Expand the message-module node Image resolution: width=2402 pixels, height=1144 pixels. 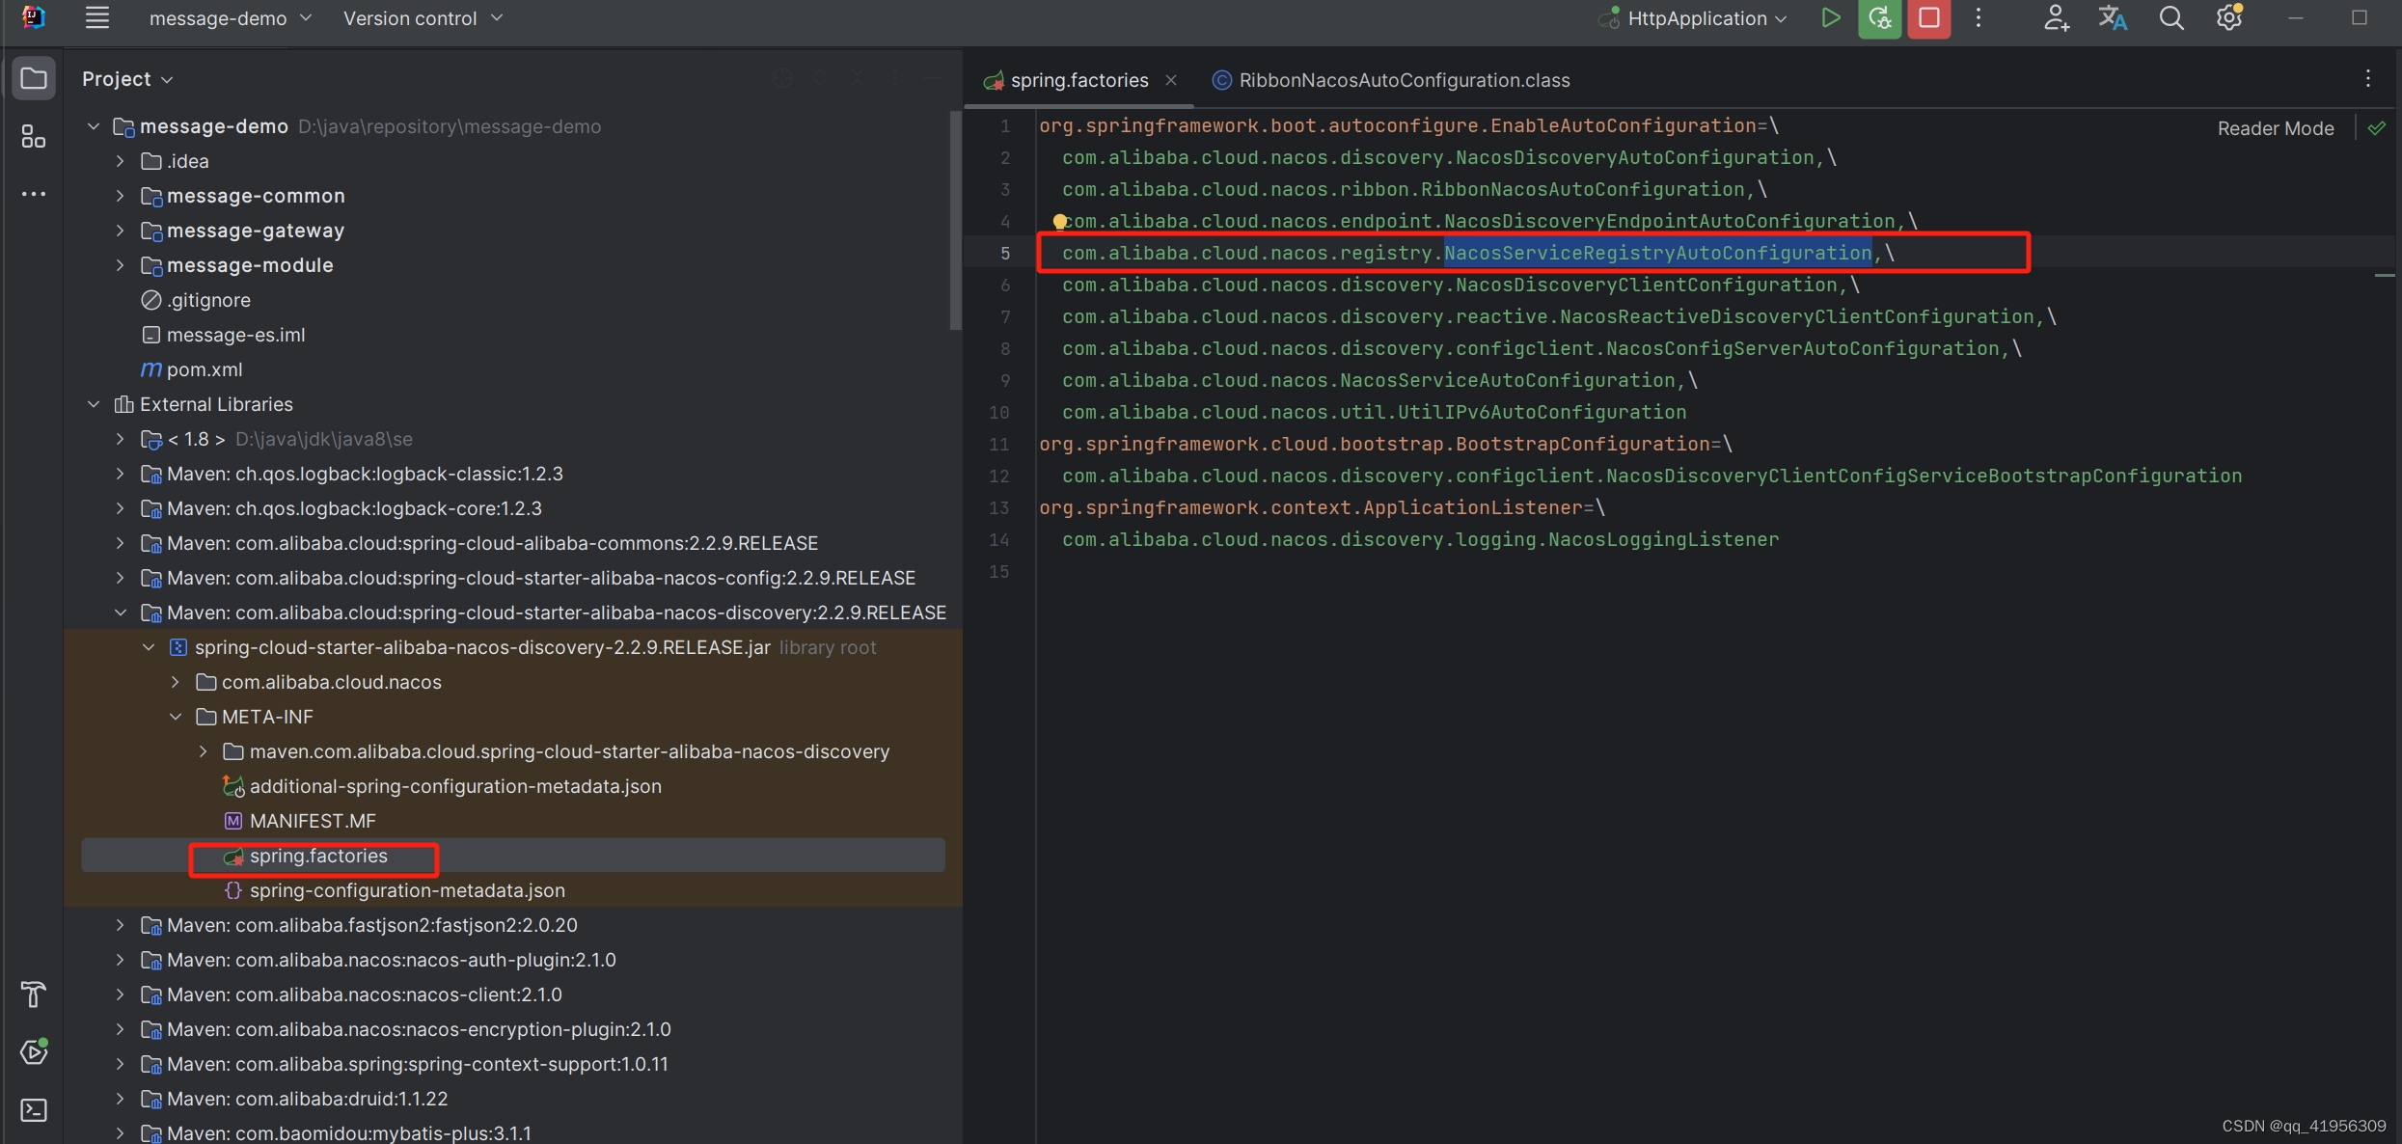pos(120,265)
